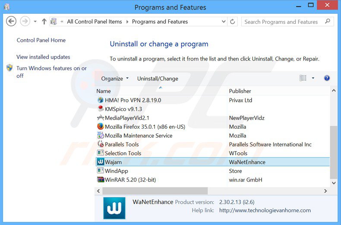Image resolution: width=341 pixels, height=225 pixels.
Task: Select the WinRAR 5.20 program icon
Action: point(101,180)
